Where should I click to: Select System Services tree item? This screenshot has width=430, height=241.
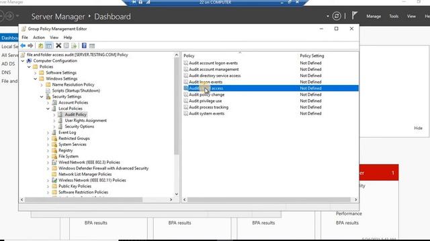(x=73, y=145)
